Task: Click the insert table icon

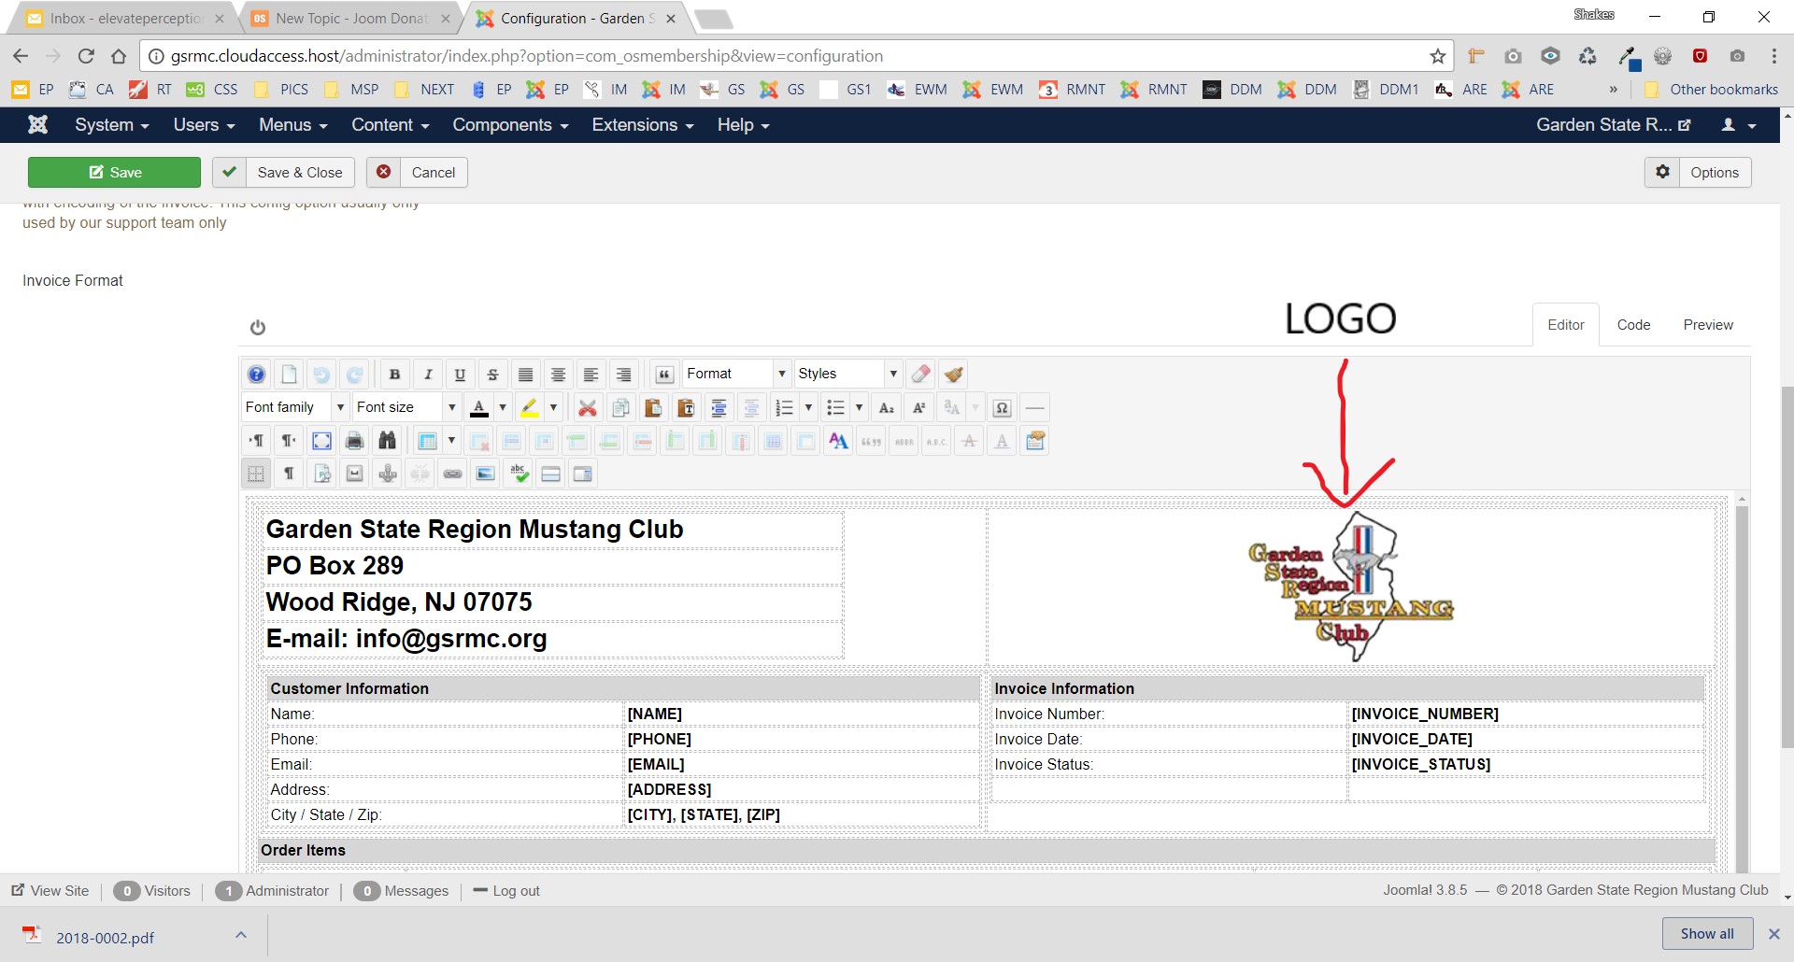Action: (x=428, y=441)
